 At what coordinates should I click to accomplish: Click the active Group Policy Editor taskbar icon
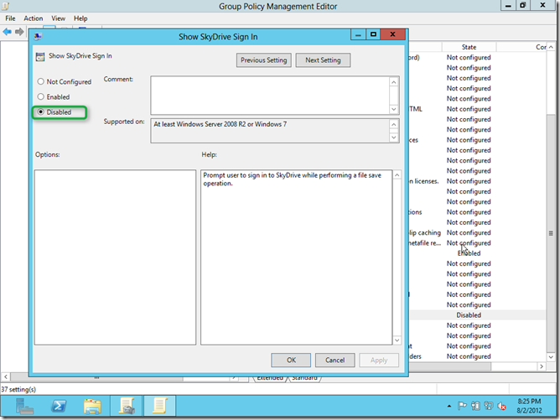tap(159, 406)
